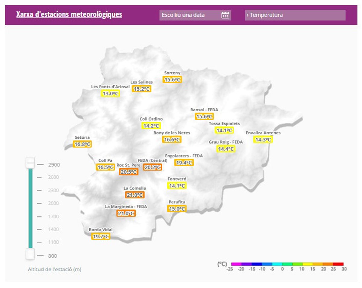Click the lower altitude slider handle at 800

[30, 254]
